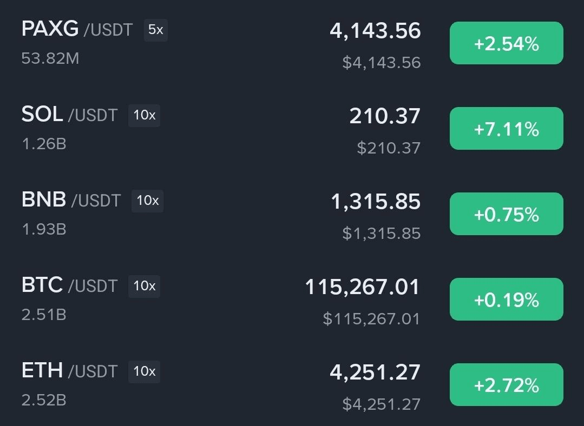Open the SOL/USDT trading pair
The height and width of the screenshot is (426, 584).
tap(69, 115)
